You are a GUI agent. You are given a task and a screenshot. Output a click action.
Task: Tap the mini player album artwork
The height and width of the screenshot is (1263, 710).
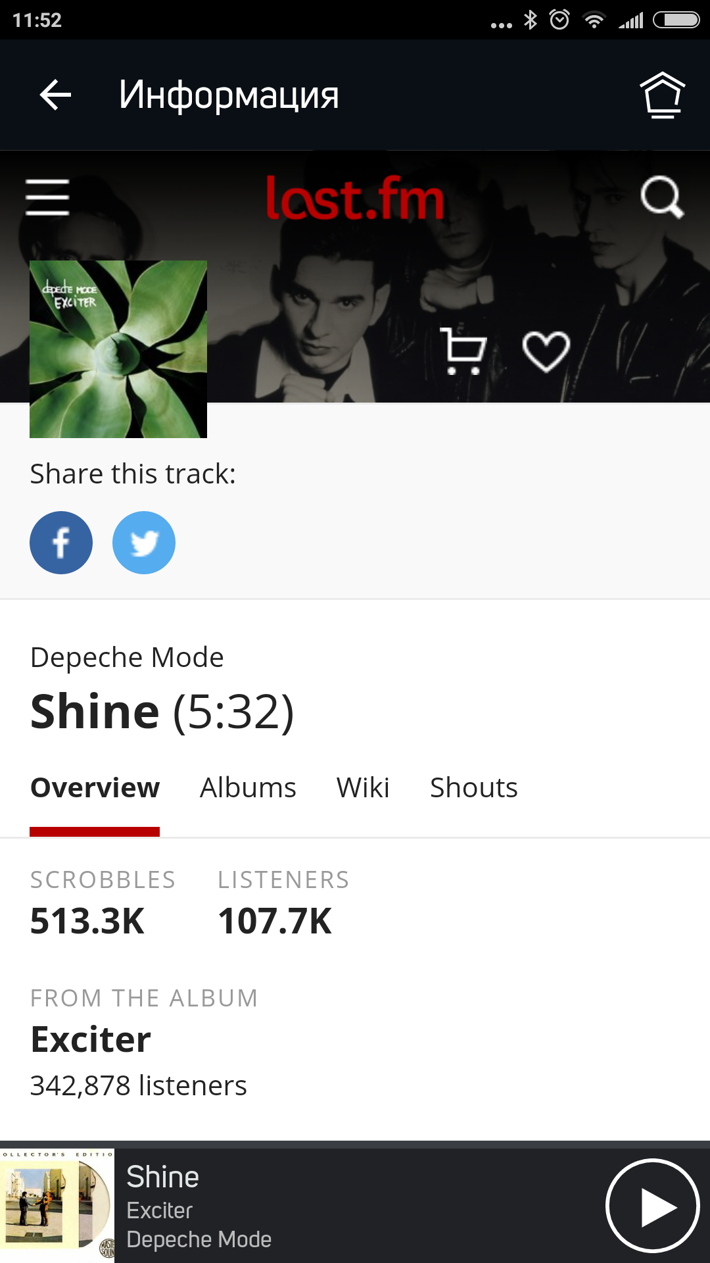coord(57,1205)
